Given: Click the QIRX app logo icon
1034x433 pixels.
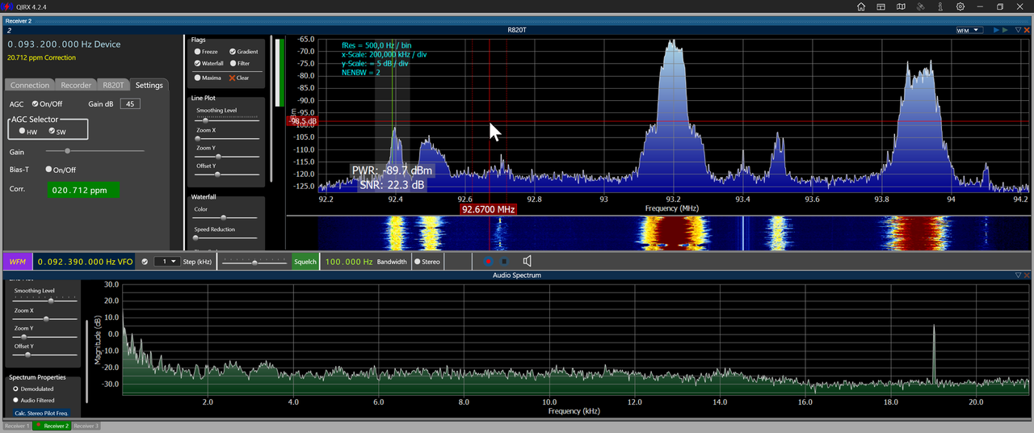Looking at the screenshot, I should (x=6, y=6).
